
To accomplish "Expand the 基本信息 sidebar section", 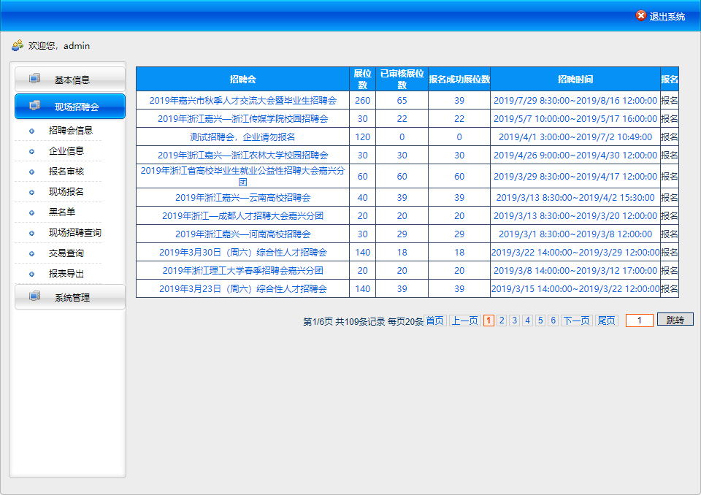I will (71, 80).
